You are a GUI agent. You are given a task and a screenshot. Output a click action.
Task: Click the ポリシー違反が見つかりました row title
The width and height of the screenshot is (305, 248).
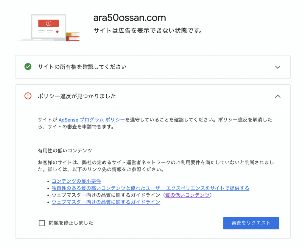pos(77,96)
